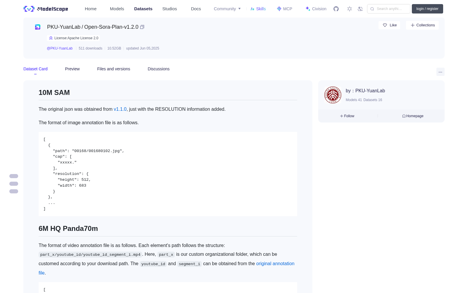Expand the Community dropdown
Image resolution: width=468 pixels, height=293 pixels.
tap(227, 9)
